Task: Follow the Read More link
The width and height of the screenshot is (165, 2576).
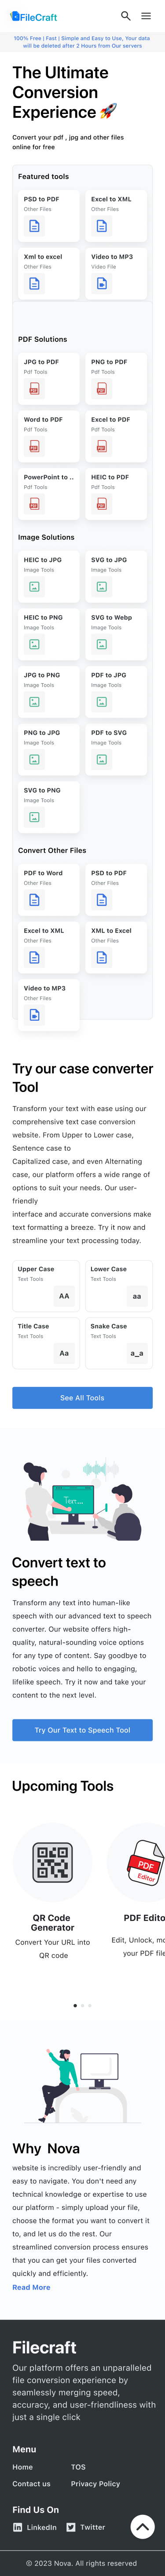Action: [x=31, y=2286]
